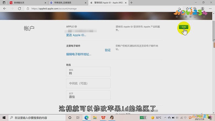This screenshot has height=121, width=215.
Task: Show hidden system tray icons
Action: [x=165, y=118]
